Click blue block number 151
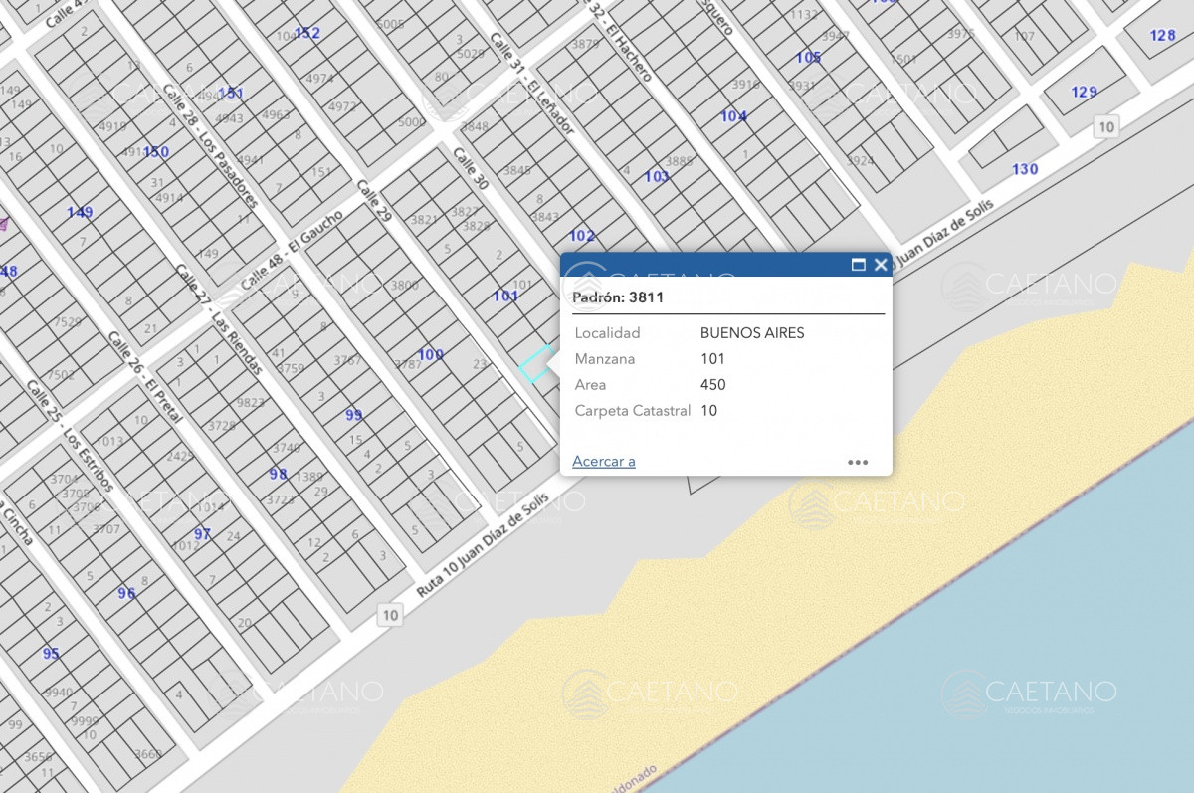Image resolution: width=1194 pixels, height=793 pixels. [230, 94]
